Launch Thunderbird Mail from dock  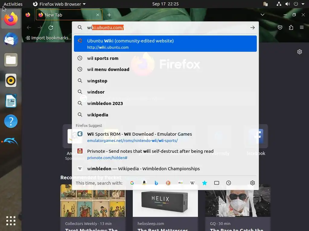[x=11, y=39]
